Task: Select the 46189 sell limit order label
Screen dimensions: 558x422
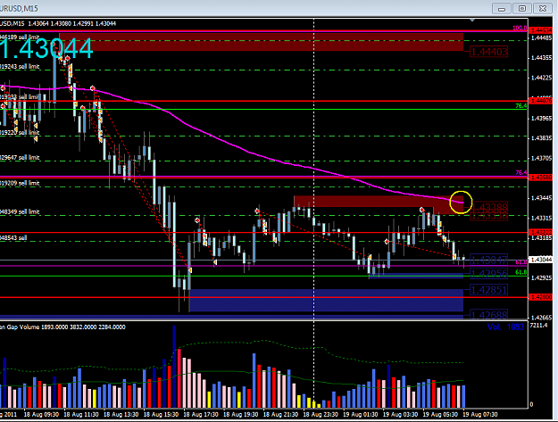Action: (20, 37)
